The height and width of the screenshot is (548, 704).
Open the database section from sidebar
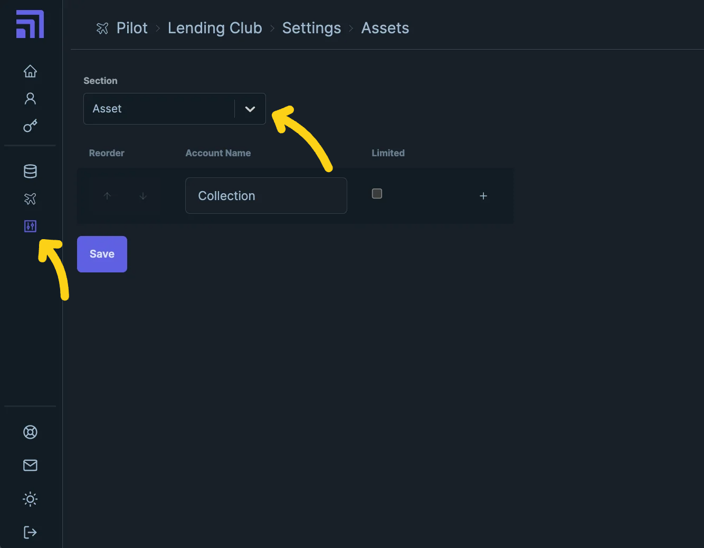(30, 171)
